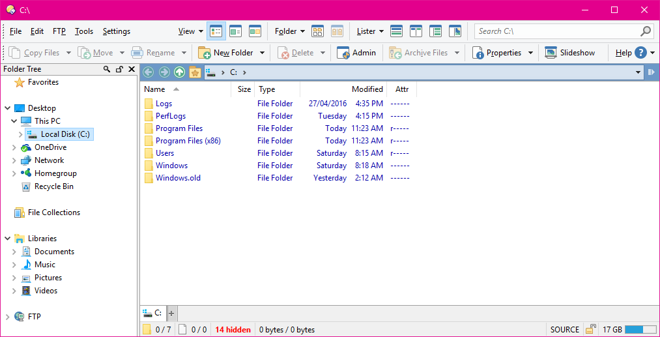660x337 pixels.
Task: Toggle the Folder Tree lock icon
Action: [x=119, y=69]
